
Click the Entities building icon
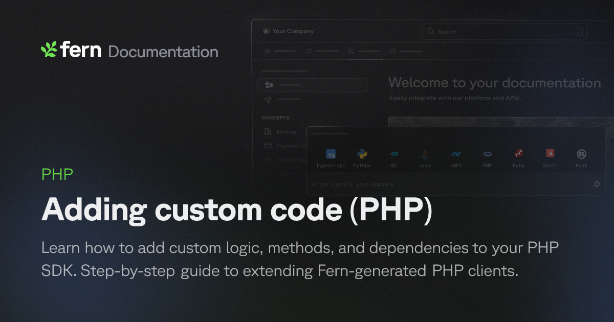coord(268,132)
